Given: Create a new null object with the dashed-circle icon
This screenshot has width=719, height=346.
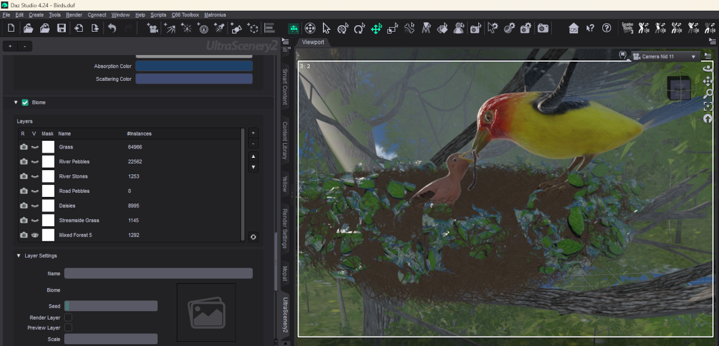Looking at the screenshot, I should click(x=253, y=28).
